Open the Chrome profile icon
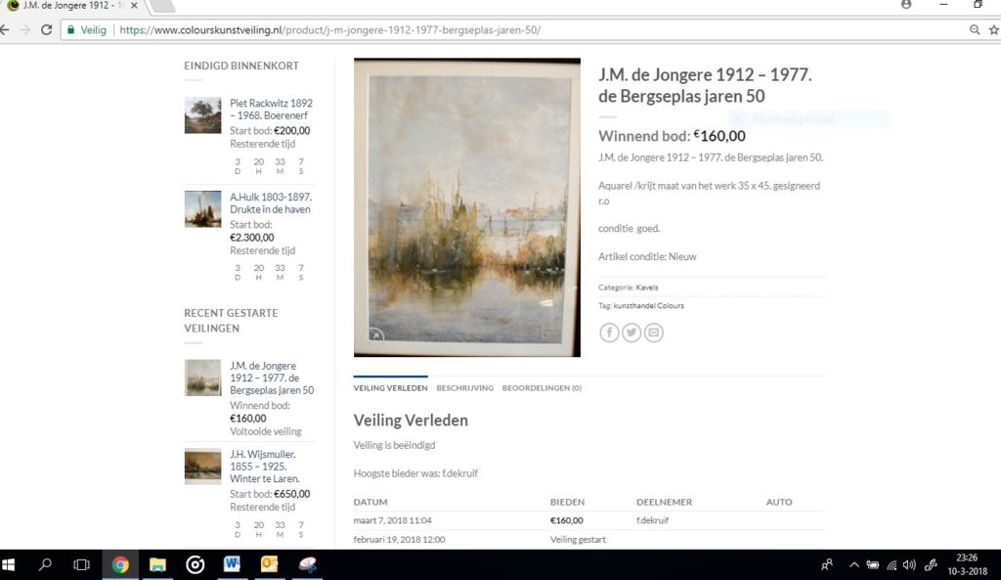Screen dimensions: 1001x580 [x=906, y=5]
